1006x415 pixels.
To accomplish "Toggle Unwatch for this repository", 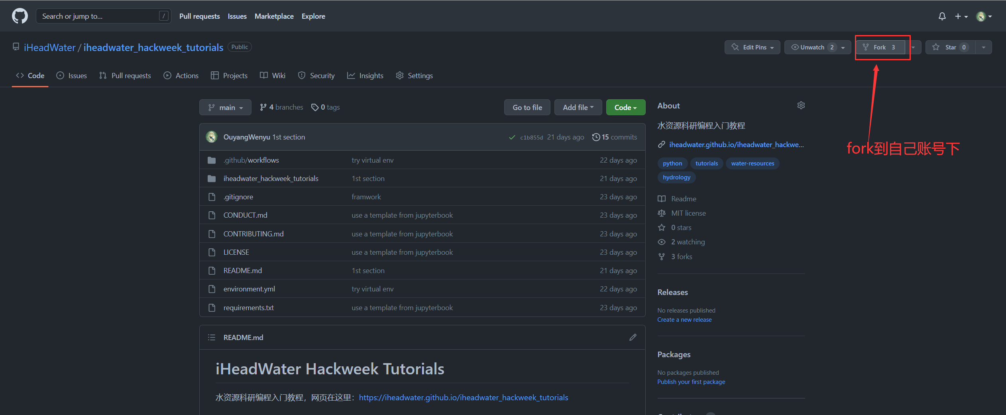I will [x=813, y=47].
